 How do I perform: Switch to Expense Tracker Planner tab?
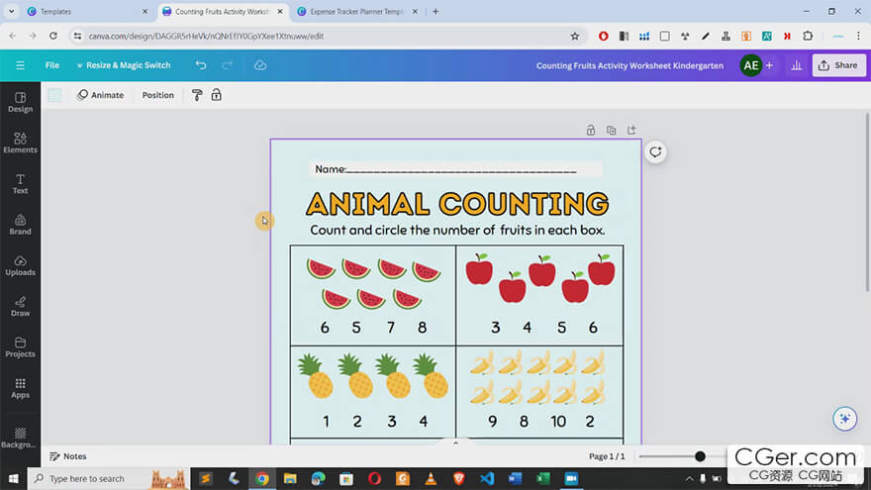[358, 11]
